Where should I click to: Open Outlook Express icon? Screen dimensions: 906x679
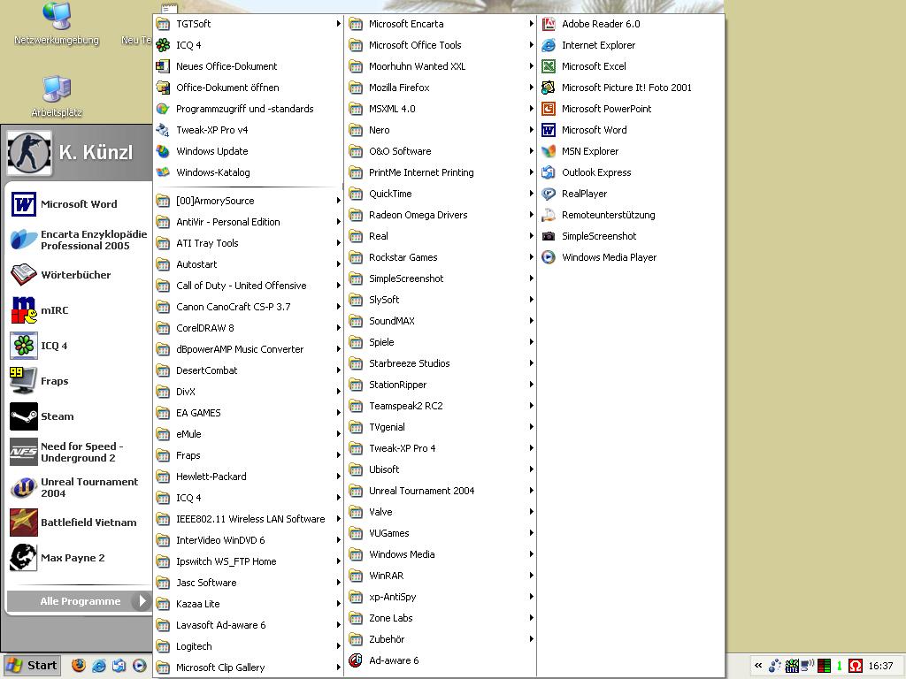click(x=549, y=172)
